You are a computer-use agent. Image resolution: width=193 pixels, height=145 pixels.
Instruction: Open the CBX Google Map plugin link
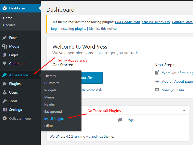(x=128, y=22)
